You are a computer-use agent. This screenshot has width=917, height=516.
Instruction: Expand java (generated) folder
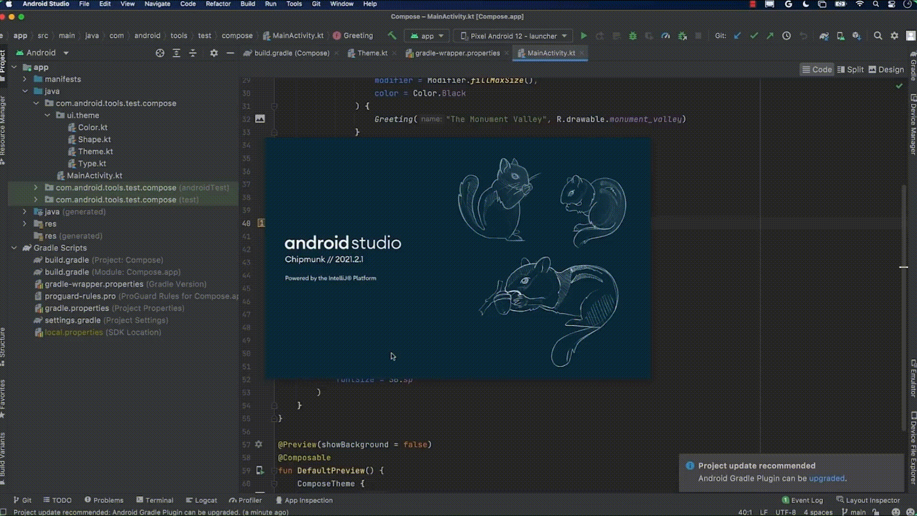[x=25, y=212]
